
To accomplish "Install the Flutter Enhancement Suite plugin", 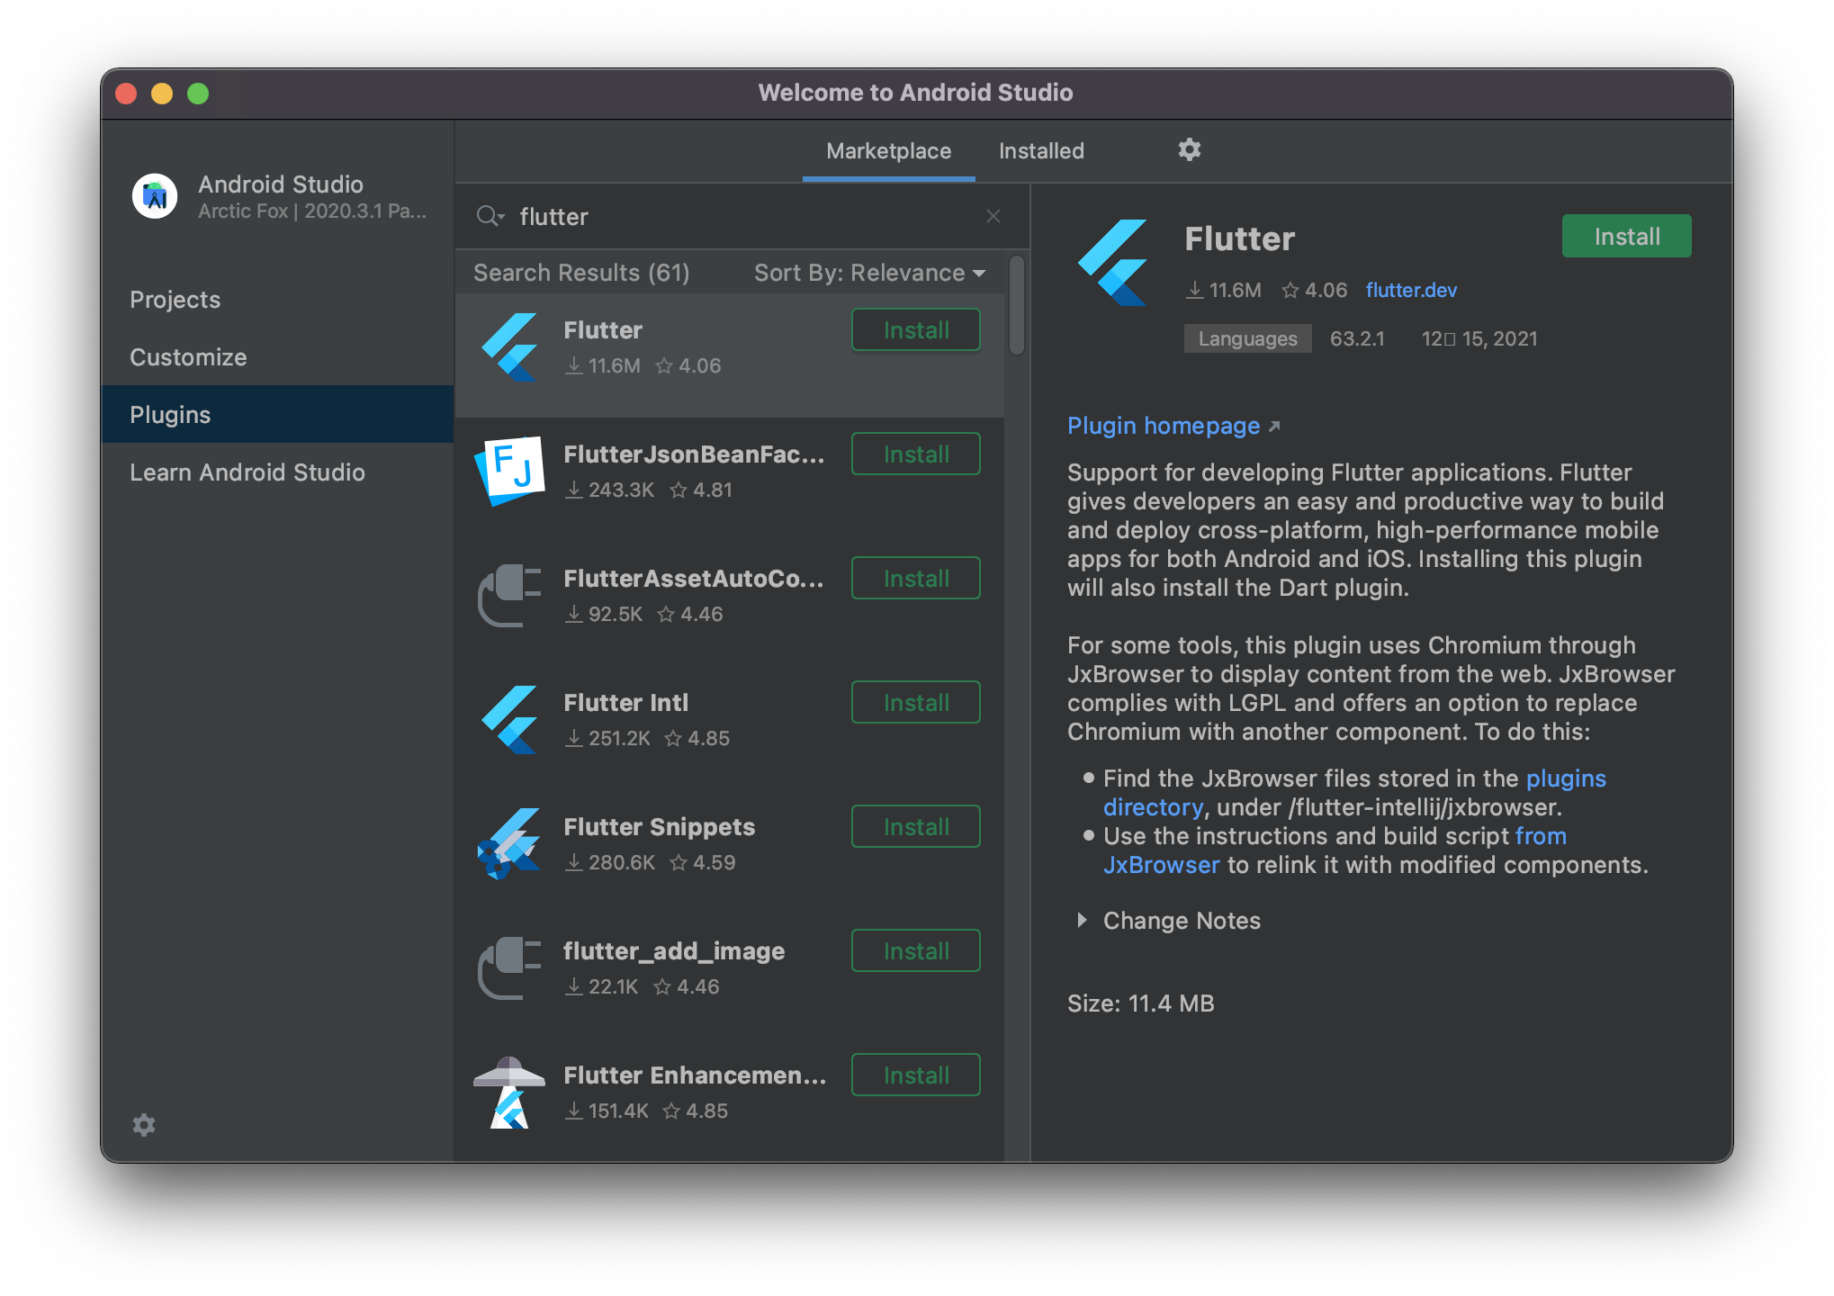I will (915, 1075).
